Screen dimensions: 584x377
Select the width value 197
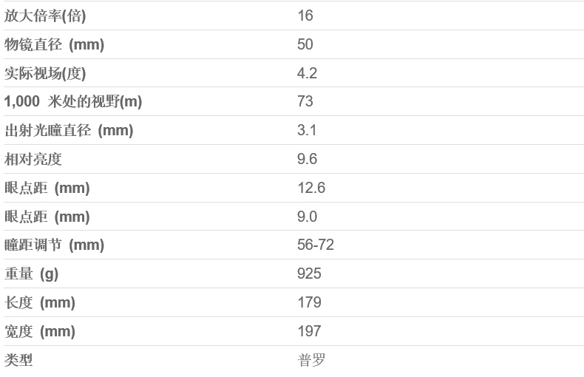tap(309, 331)
